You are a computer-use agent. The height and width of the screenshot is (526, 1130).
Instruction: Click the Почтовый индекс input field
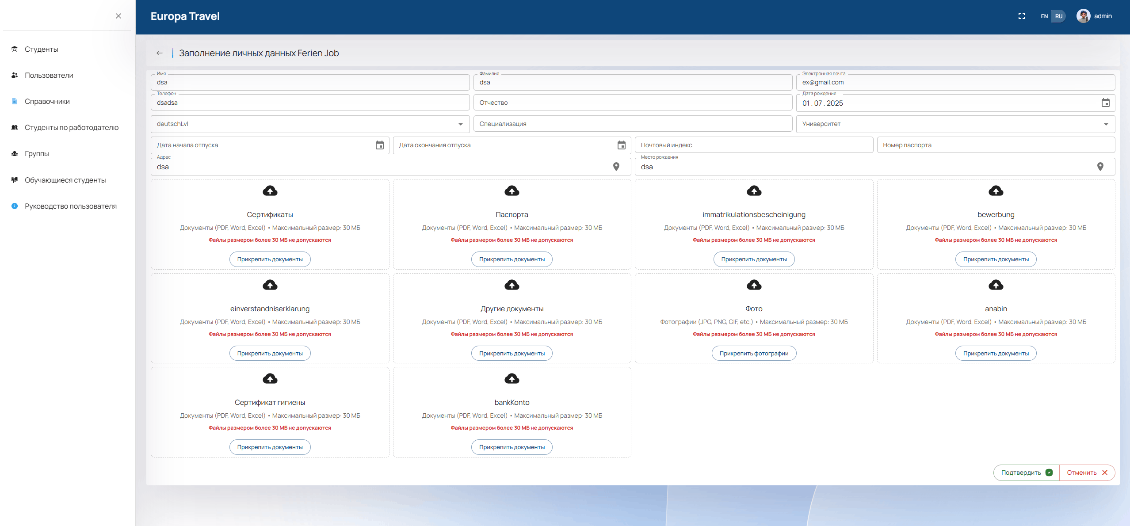pyautogui.click(x=754, y=145)
